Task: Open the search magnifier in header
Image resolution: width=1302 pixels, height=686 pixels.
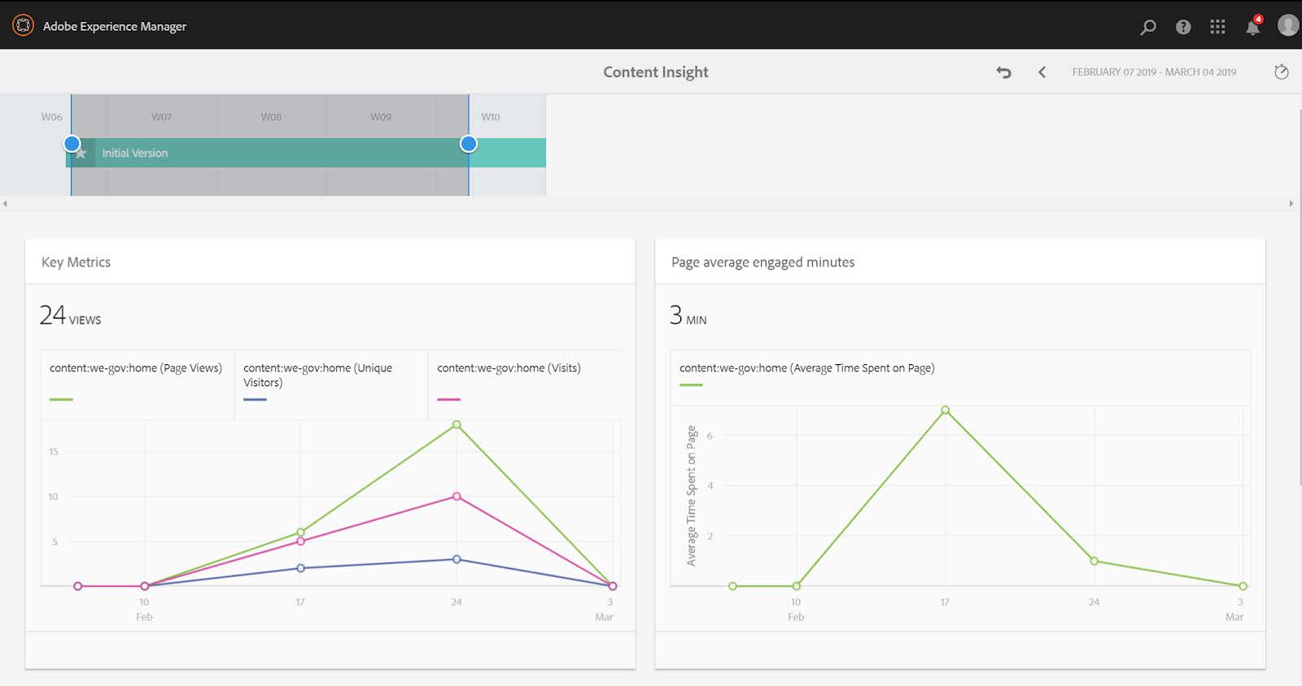Action: [1148, 27]
